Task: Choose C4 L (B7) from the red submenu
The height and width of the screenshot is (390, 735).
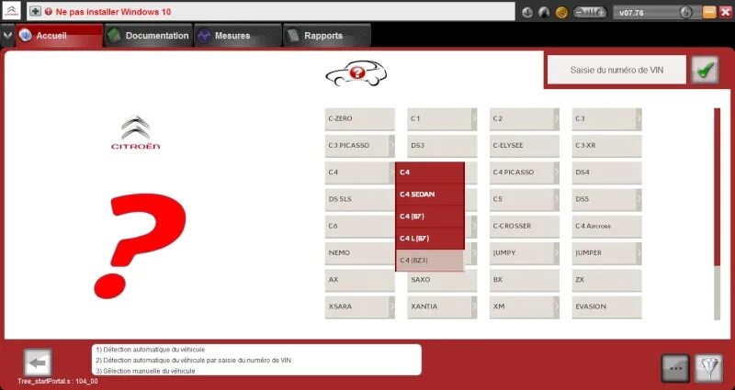Action: [x=430, y=239]
